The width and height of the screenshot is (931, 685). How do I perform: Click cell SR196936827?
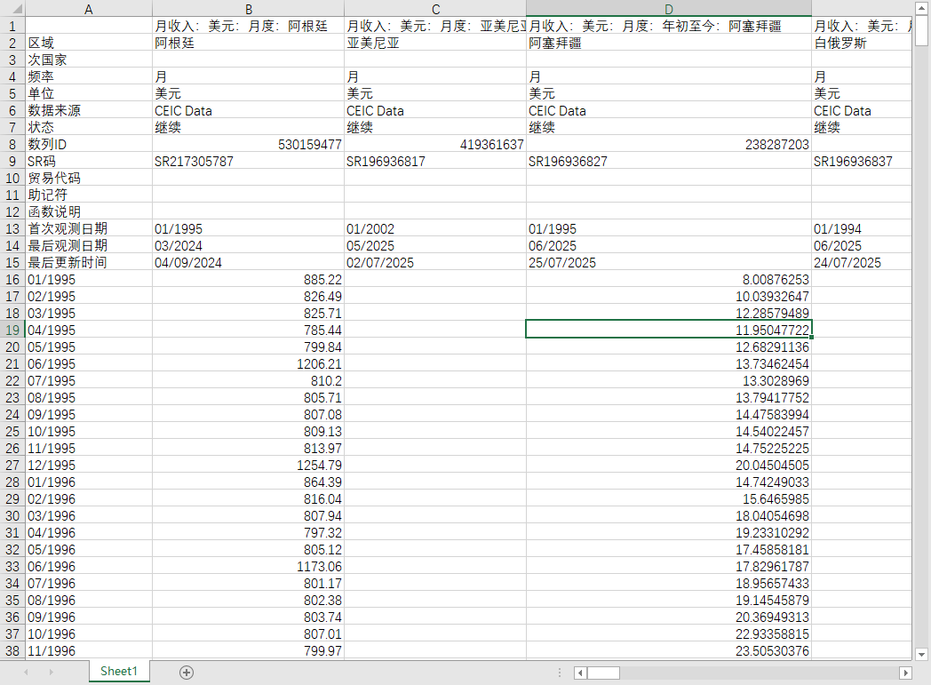pyautogui.click(x=669, y=161)
